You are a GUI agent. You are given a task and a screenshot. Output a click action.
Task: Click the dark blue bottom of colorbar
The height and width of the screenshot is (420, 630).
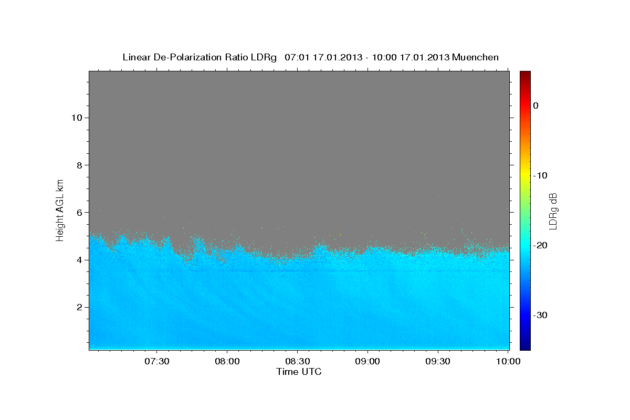tap(525, 345)
